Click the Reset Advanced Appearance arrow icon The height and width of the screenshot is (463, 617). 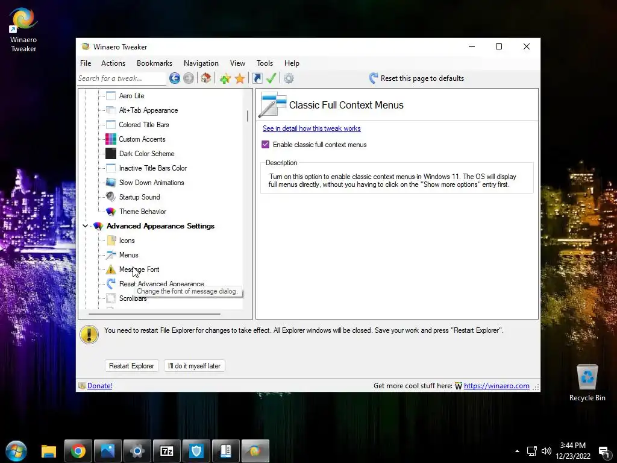click(111, 284)
